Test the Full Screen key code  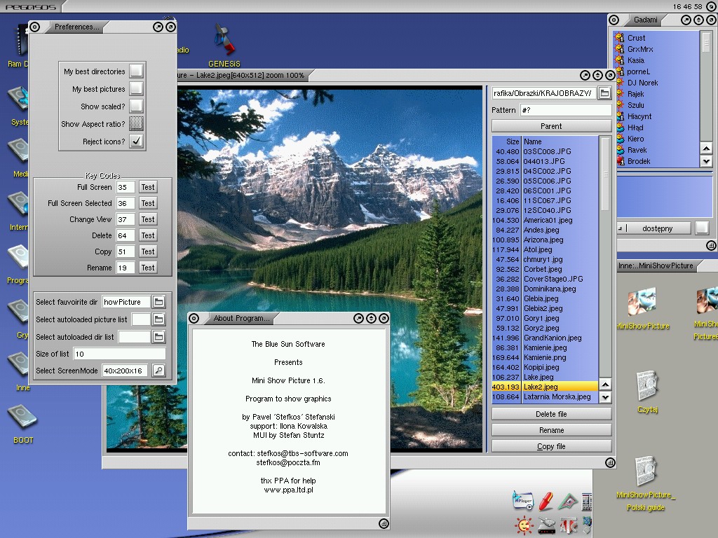[x=148, y=187]
